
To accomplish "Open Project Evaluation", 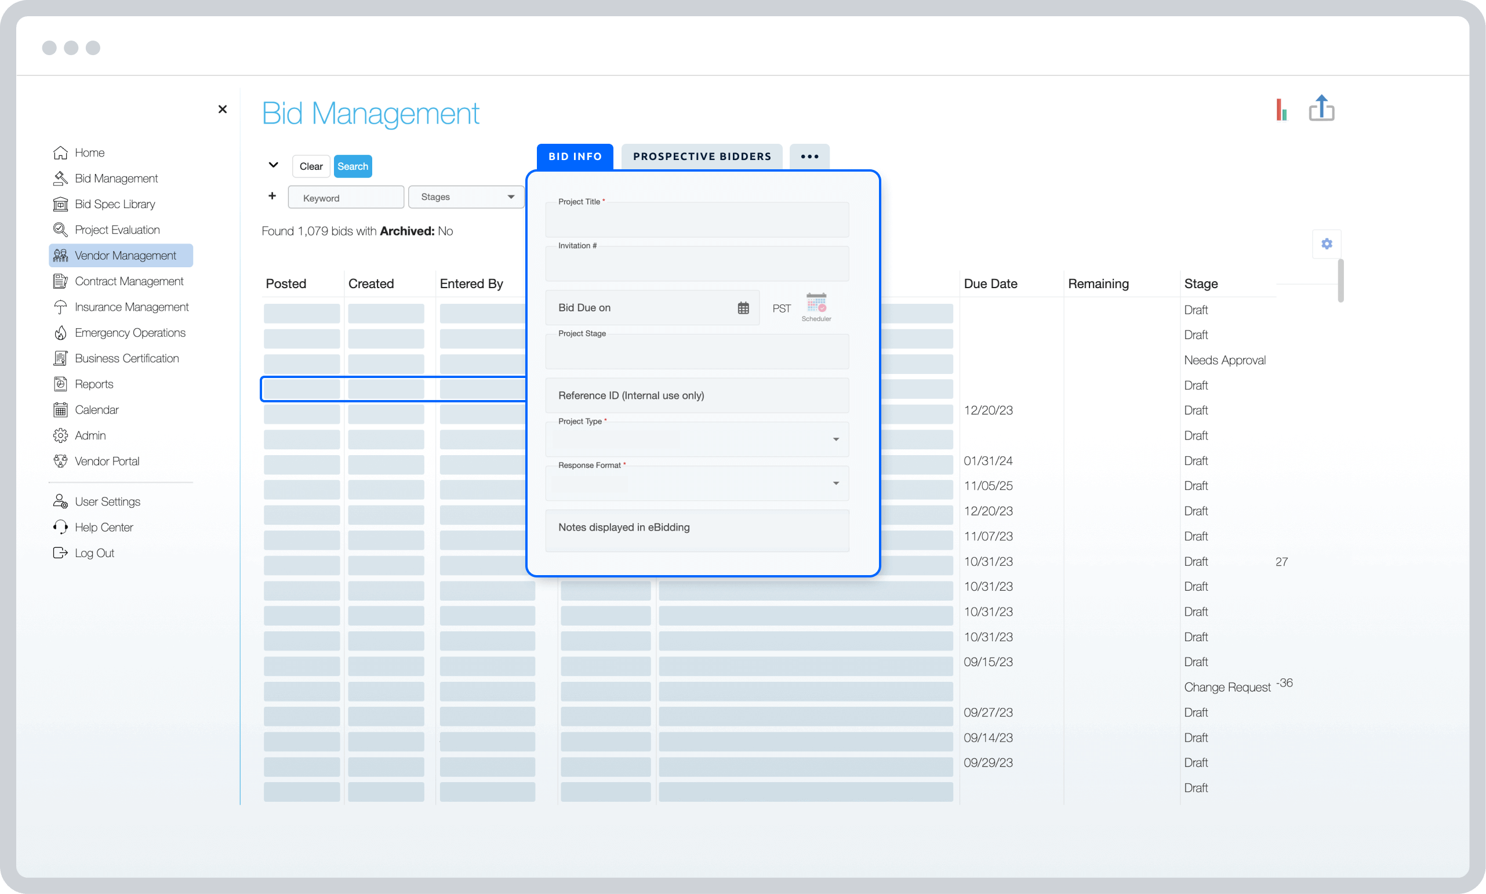I will coord(118,230).
